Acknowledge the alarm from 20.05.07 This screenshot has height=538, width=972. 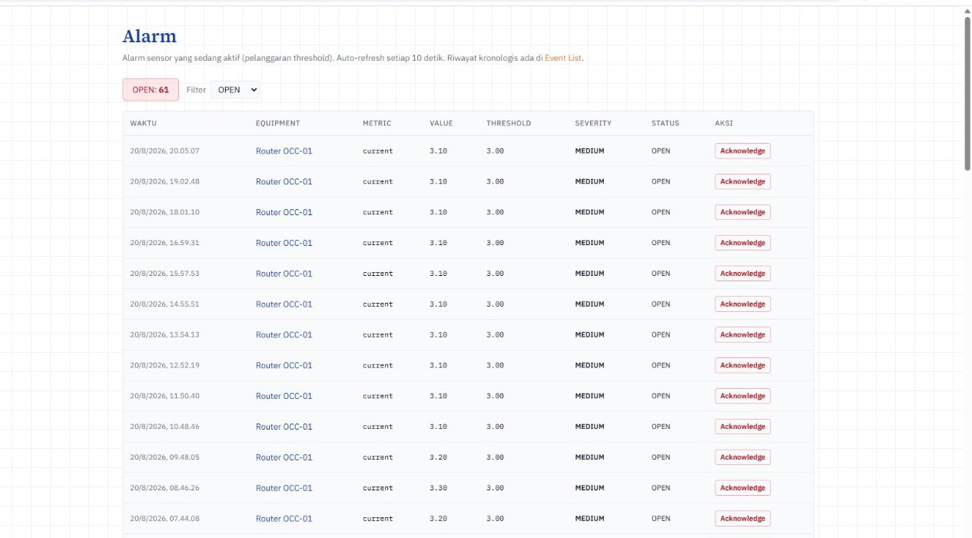click(742, 151)
